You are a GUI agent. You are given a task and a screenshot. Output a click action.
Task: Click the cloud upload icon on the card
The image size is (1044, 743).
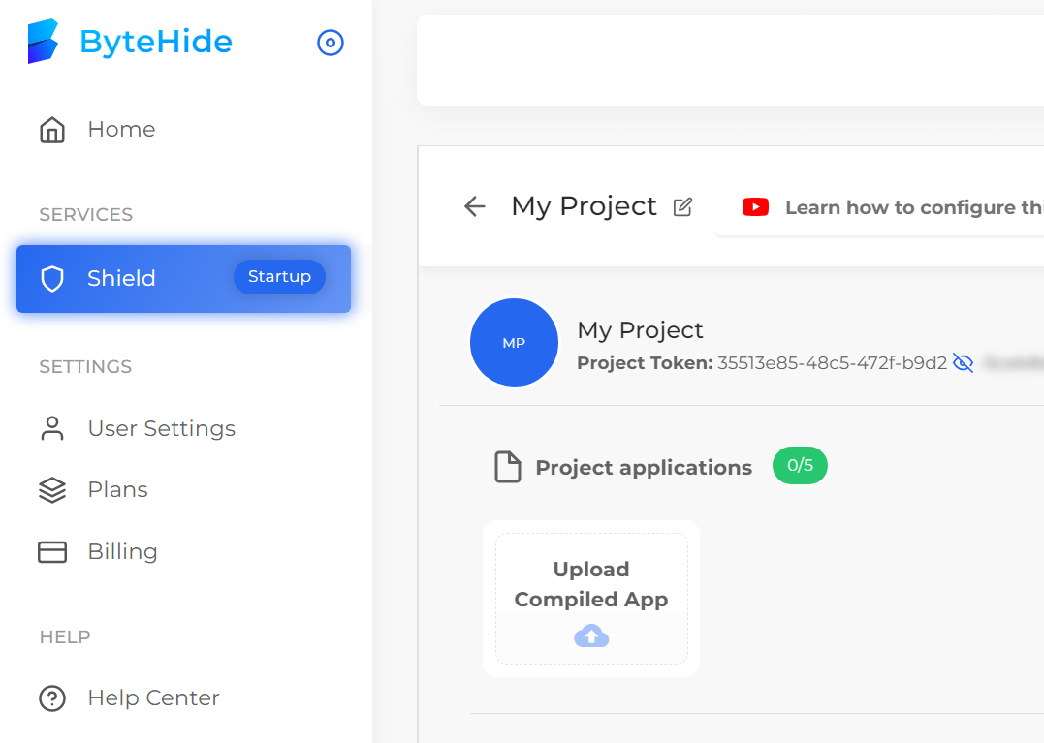(590, 635)
